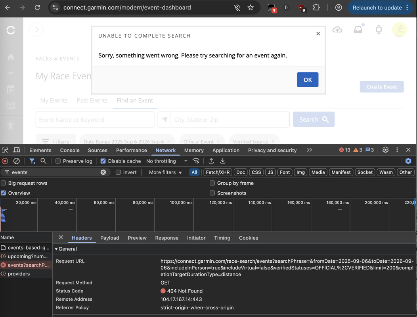This screenshot has height=317, width=417.
Task: Expand the More filters dropdown
Action: click(165, 172)
